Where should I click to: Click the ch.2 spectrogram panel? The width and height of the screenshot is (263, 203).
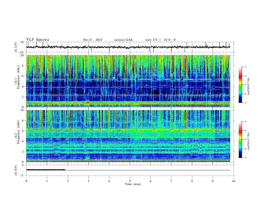click(x=128, y=136)
